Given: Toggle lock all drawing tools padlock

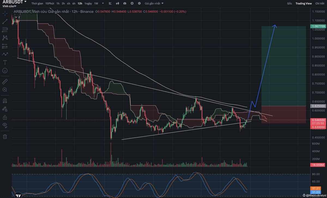Looking at the screenshot, I should tap(5, 117).
